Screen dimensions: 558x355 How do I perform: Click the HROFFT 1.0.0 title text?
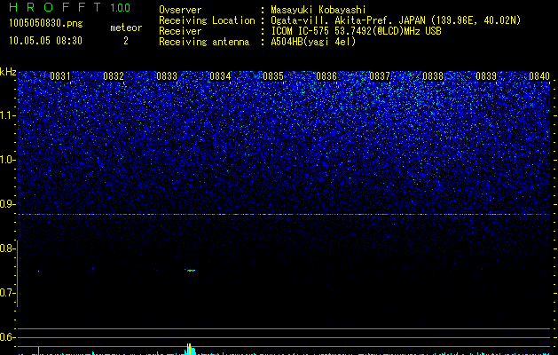coord(69,7)
